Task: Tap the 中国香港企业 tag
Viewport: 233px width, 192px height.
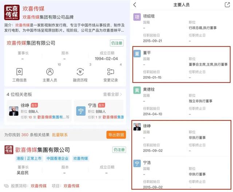Action: 58,158
